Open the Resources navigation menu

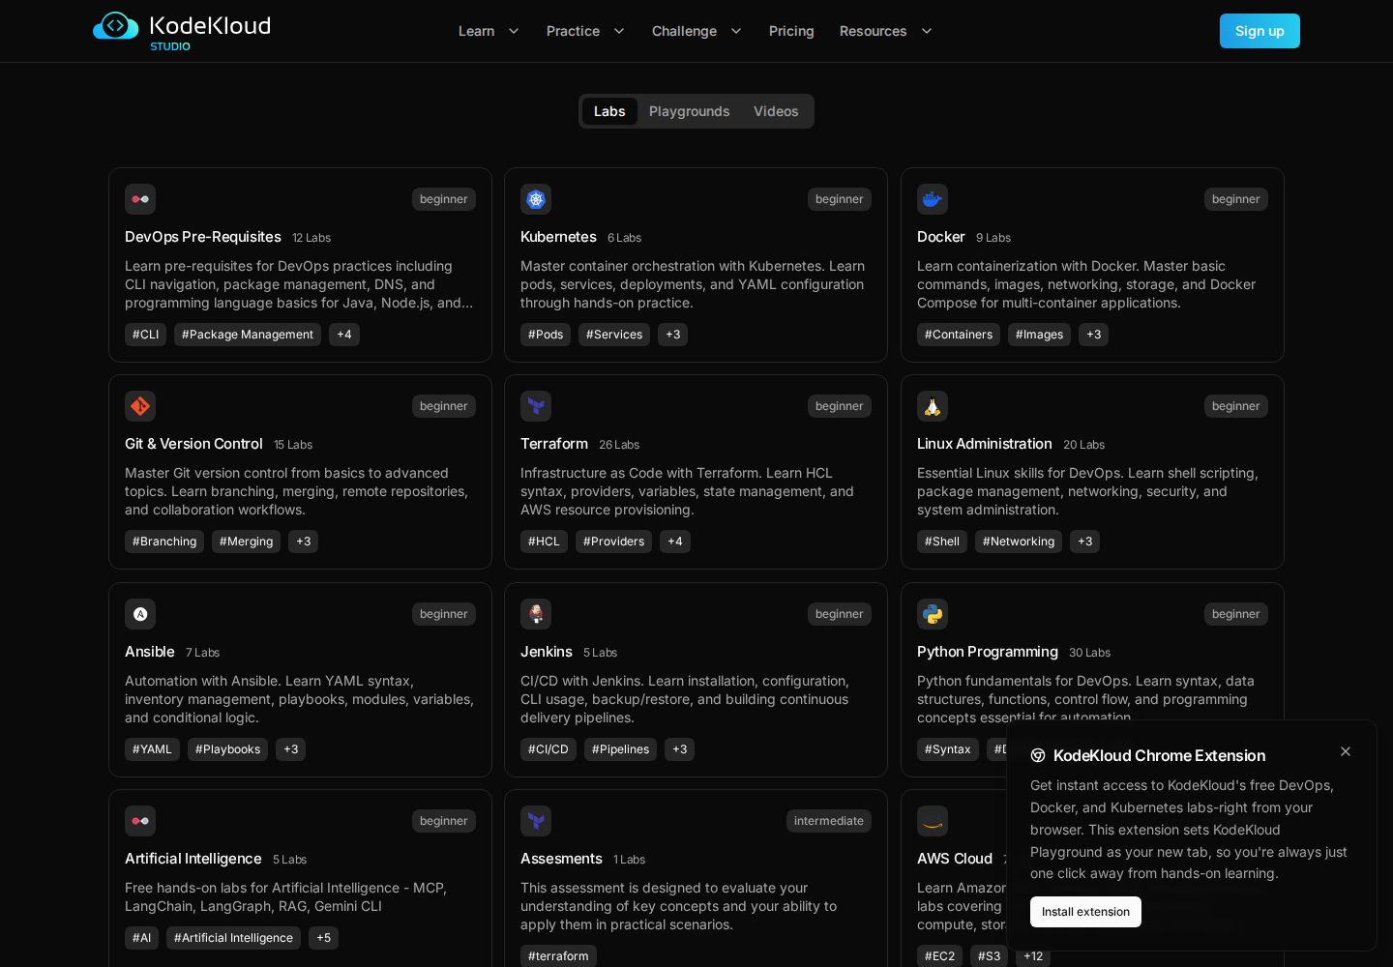[x=873, y=31]
